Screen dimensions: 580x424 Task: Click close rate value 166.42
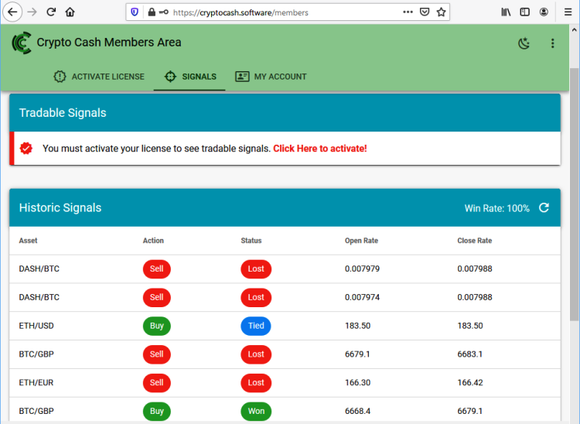coord(470,383)
